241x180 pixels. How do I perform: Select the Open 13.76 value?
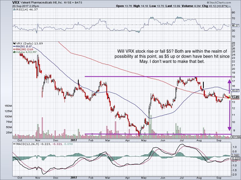pyautogui.click(x=124, y=6)
